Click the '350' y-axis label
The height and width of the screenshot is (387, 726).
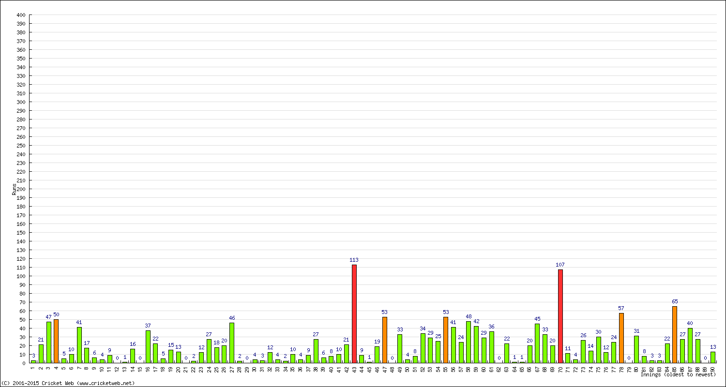[21, 59]
